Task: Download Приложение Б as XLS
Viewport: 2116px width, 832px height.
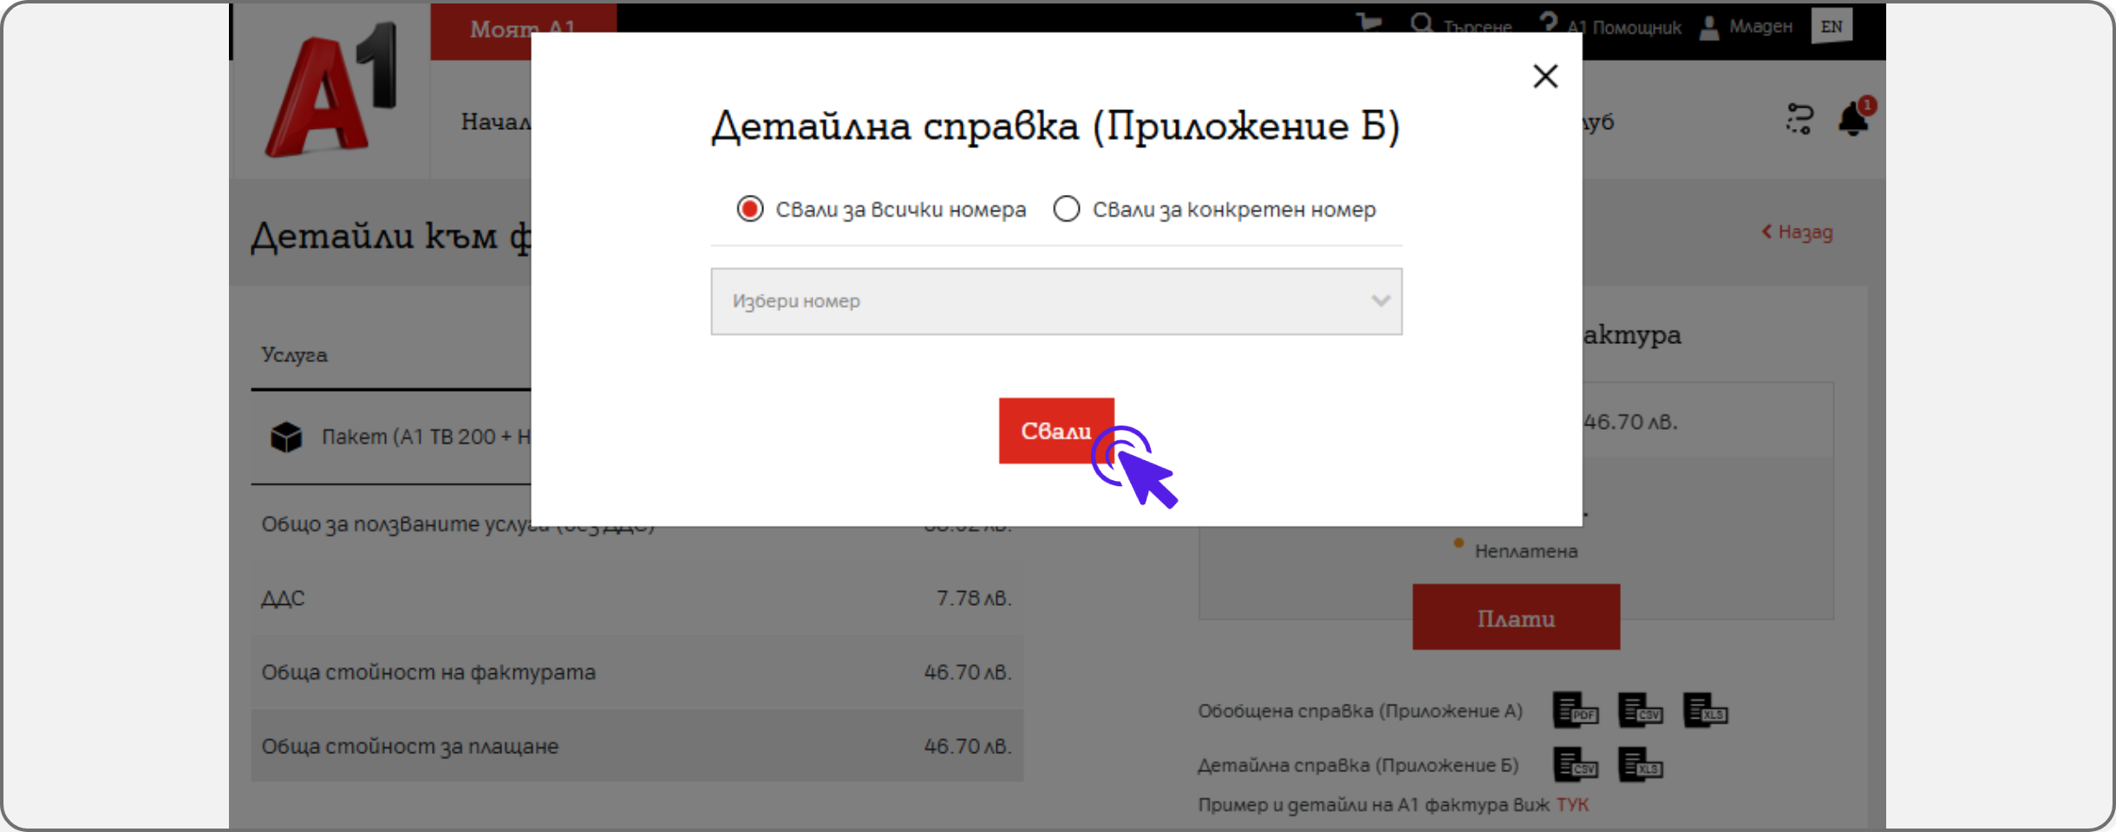Action: pos(1640,765)
